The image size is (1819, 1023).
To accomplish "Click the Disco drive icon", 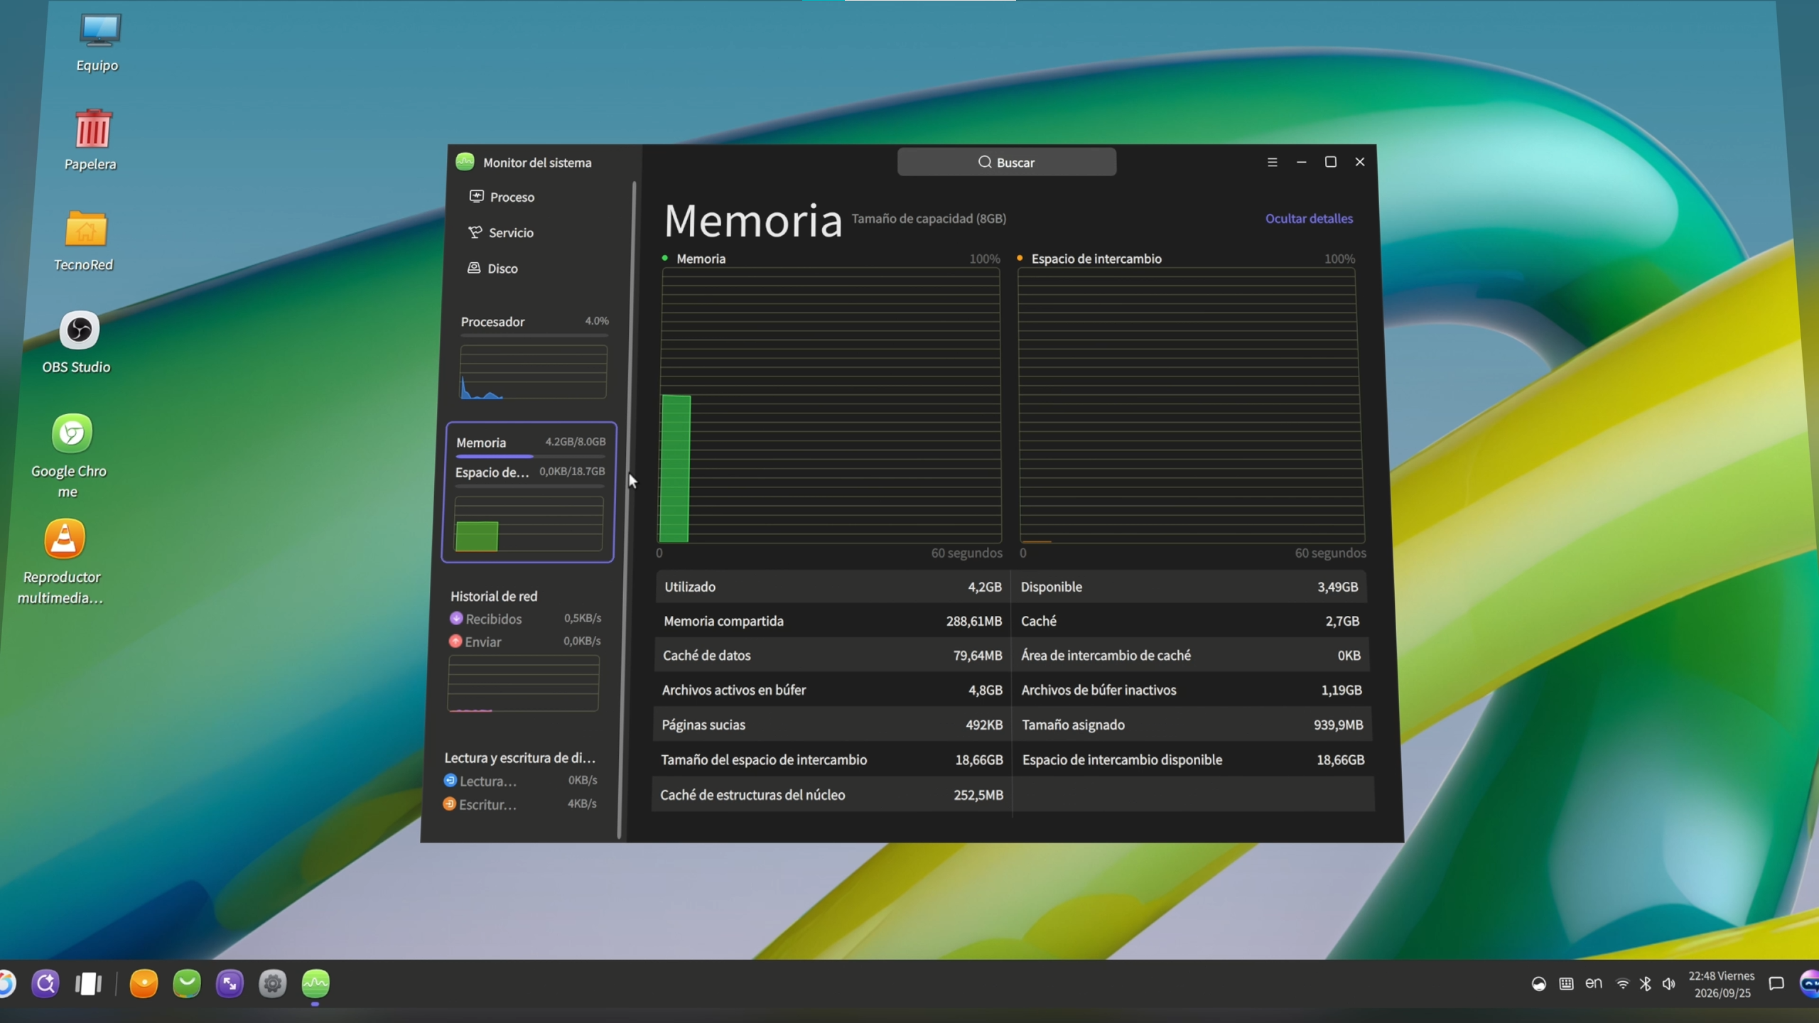I will coord(473,268).
